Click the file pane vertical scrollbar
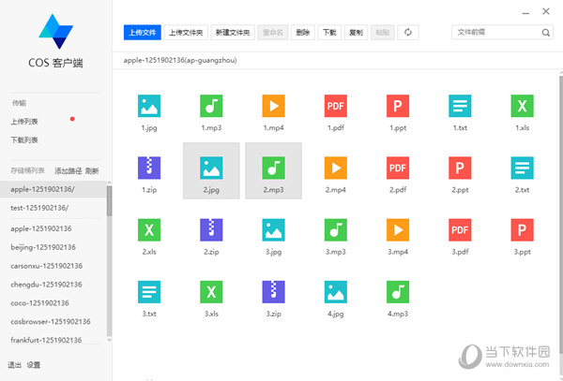The width and height of the screenshot is (563, 381). tap(561, 215)
